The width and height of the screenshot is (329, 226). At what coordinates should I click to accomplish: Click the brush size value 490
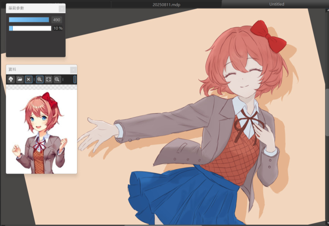click(56, 19)
